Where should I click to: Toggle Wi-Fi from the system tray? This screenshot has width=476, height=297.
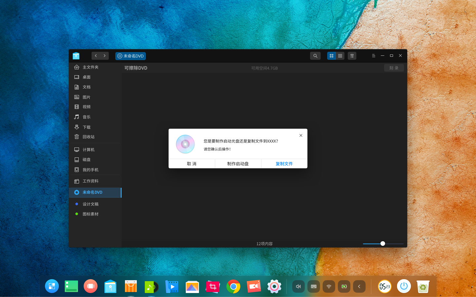click(x=329, y=286)
